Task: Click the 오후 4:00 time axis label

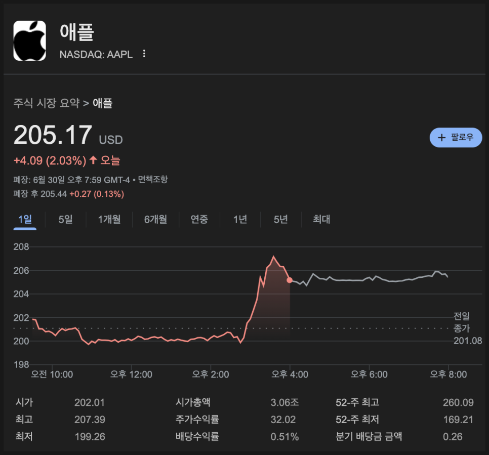Action: 290,374
